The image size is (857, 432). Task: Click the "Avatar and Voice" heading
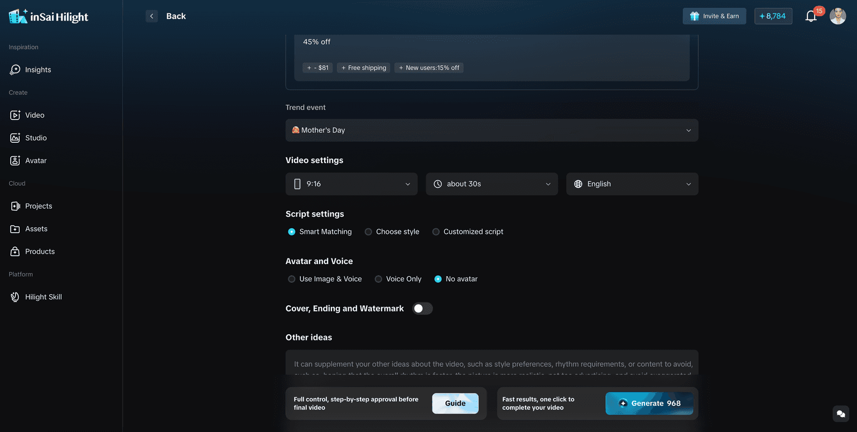point(319,261)
